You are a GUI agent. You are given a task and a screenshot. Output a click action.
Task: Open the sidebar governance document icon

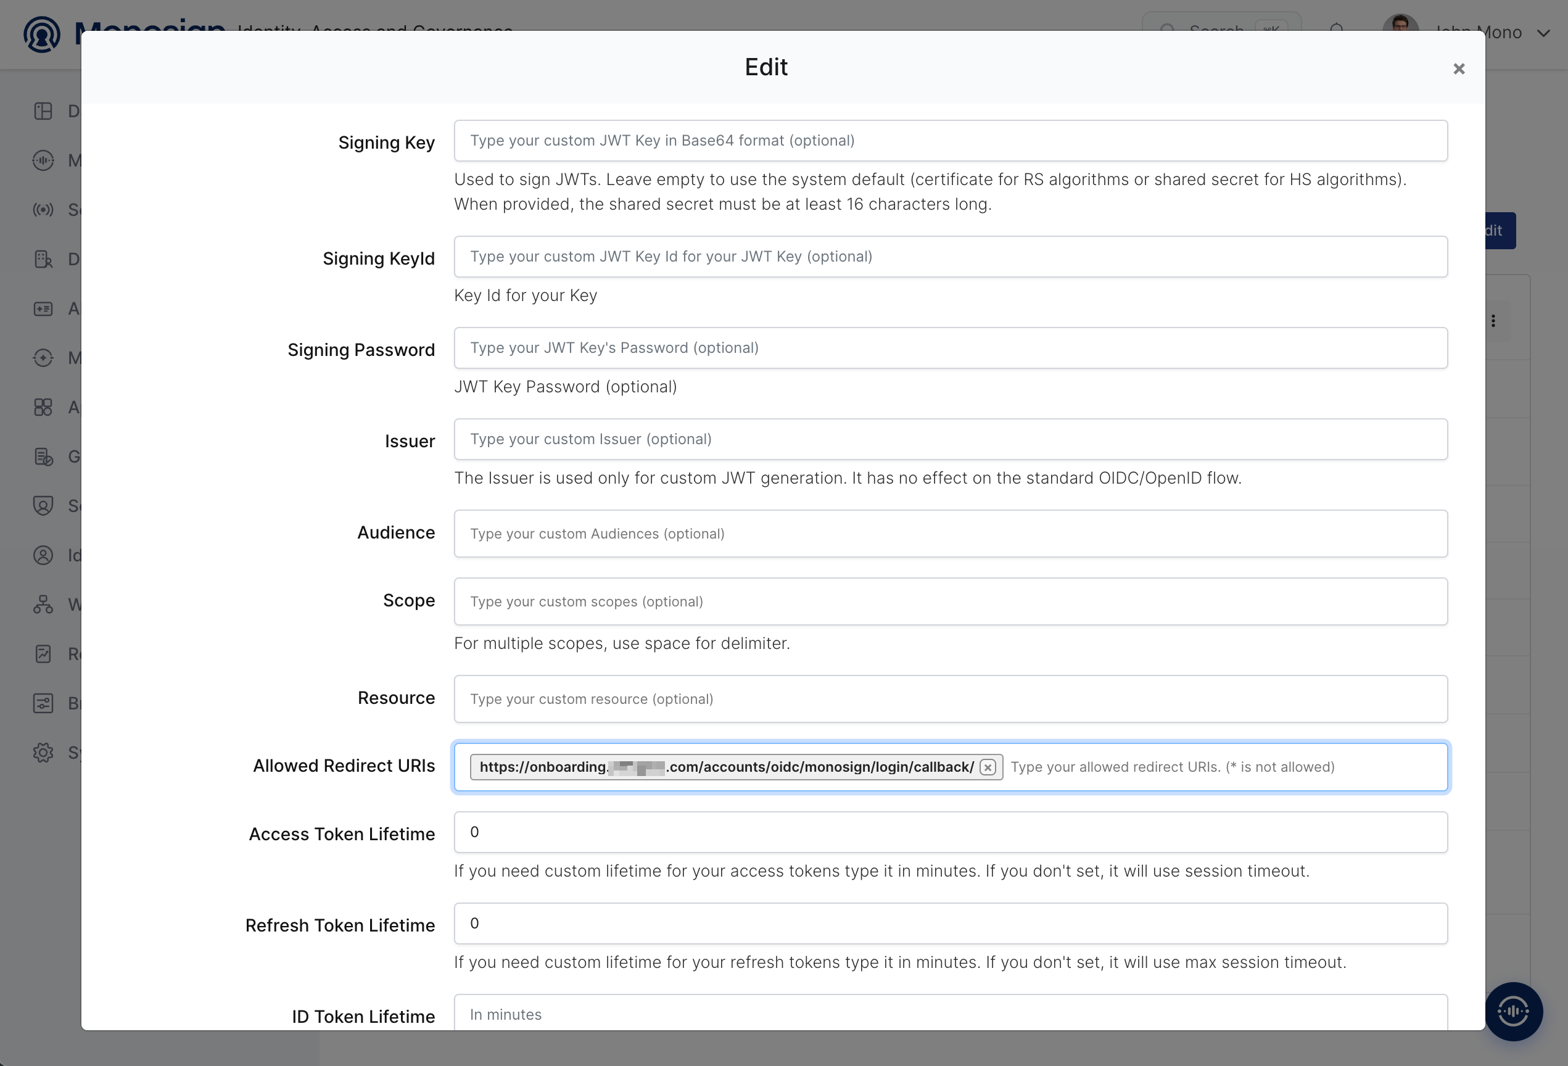43,457
